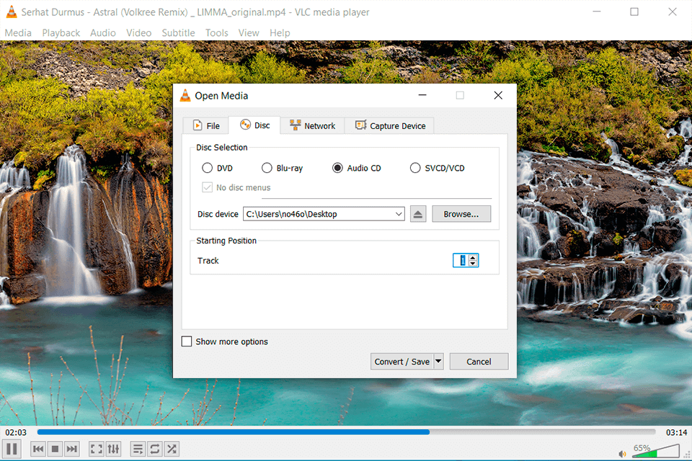Image resolution: width=692 pixels, height=461 pixels.
Task: Browse for a disc device
Action: coord(461,213)
